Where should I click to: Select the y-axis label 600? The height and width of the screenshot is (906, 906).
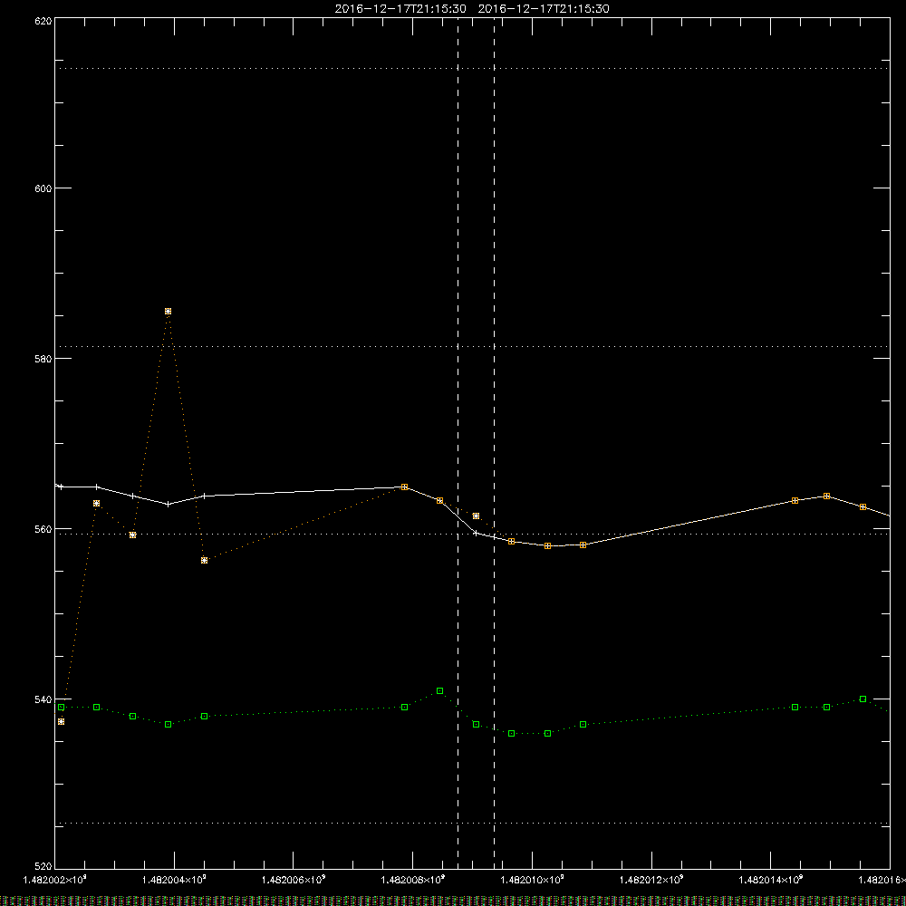point(43,188)
